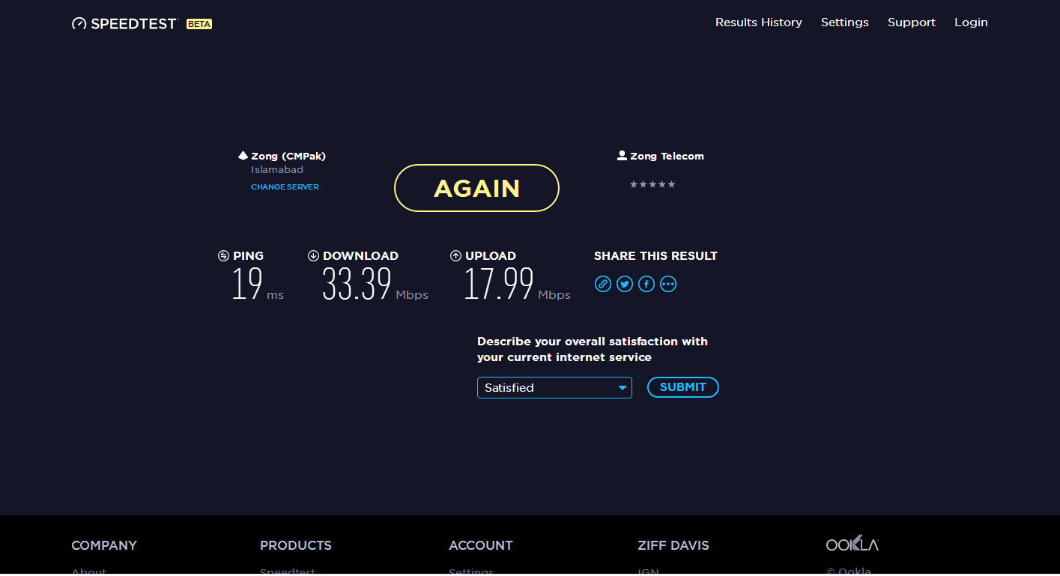Viewport: 1060px width, 576px height.
Task: Click CHANGE SERVER link
Action: pos(285,187)
